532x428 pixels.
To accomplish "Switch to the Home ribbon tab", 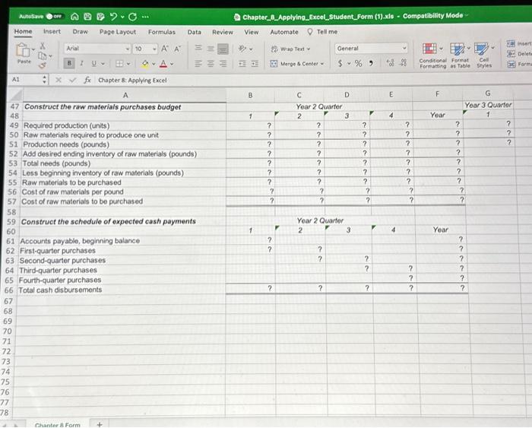I will point(23,32).
